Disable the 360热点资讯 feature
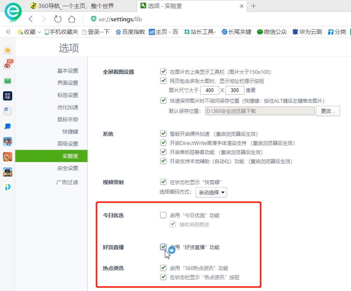 (x=163, y=268)
